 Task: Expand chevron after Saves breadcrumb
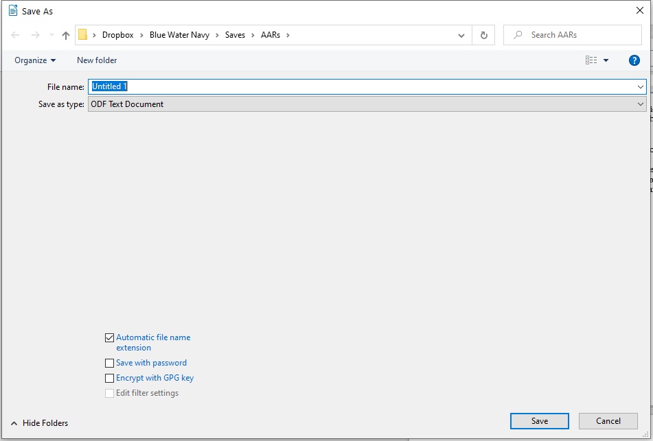(253, 35)
